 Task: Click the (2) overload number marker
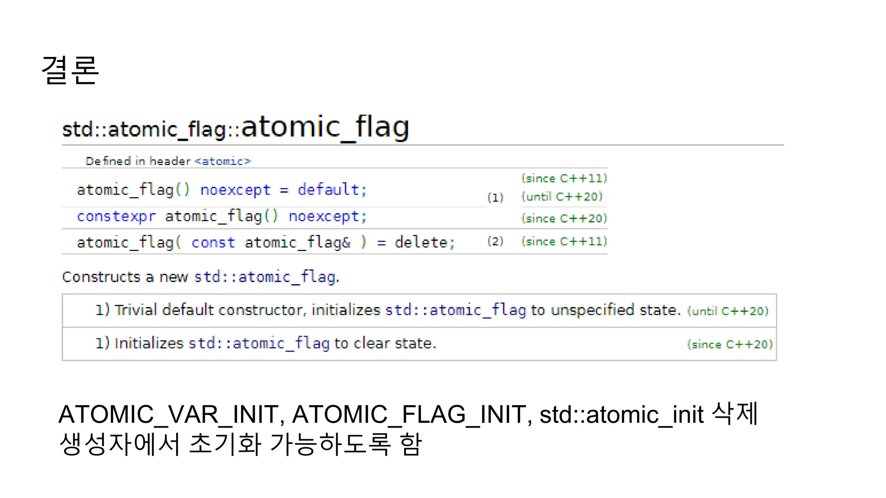[x=495, y=241]
